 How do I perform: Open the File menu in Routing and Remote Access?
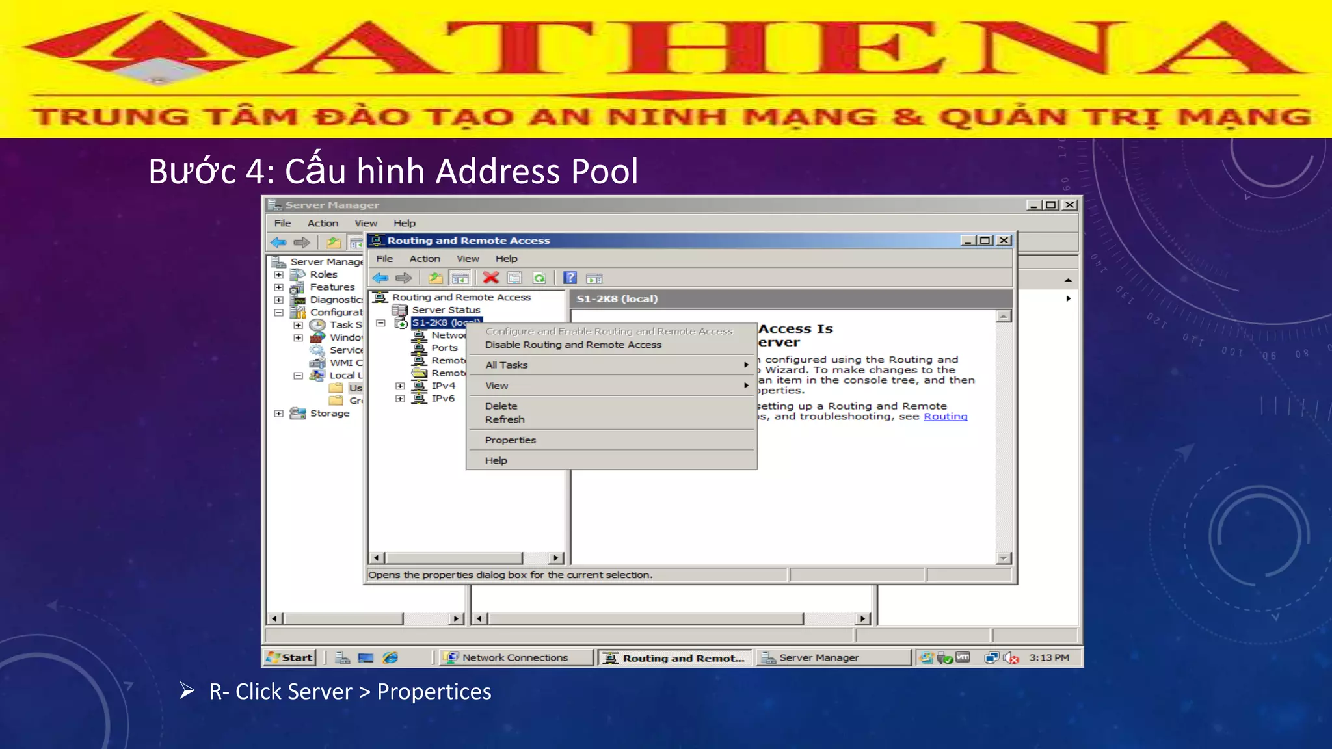(x=384, y=259)
